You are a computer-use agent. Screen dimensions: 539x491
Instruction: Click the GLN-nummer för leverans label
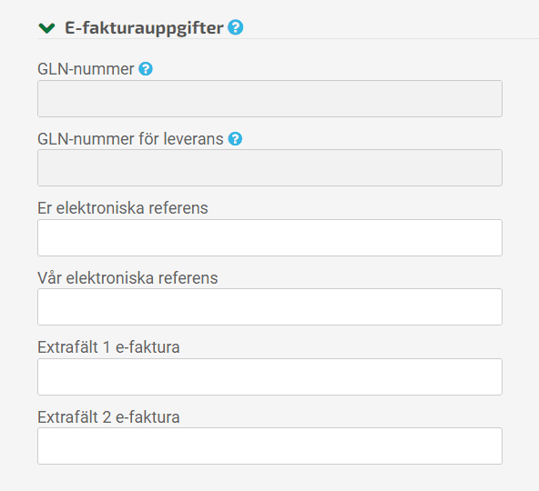[130, 139]
